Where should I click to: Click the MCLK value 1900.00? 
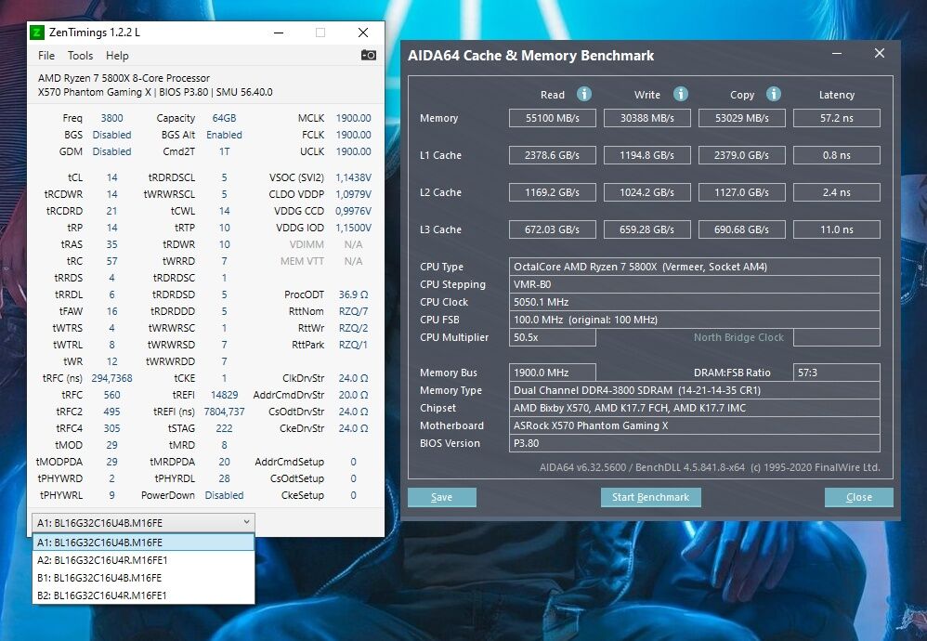(x=354, y=118)
